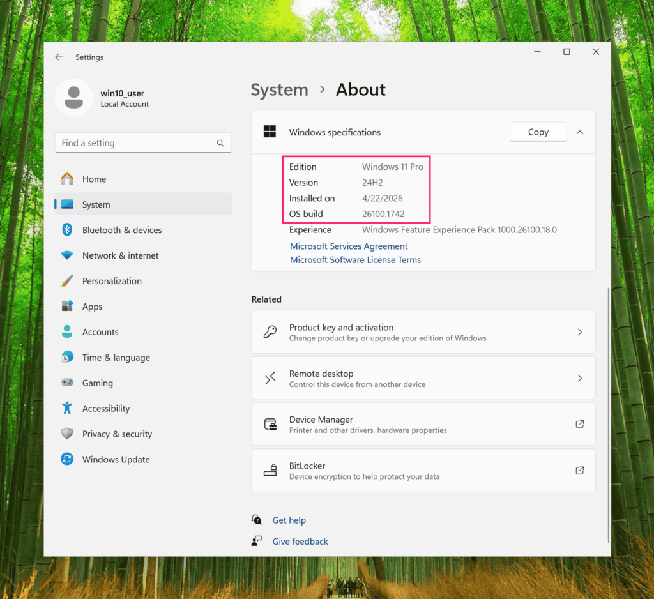Go to Bluetooth & devices
The height and width of the screenshot is (599, 654).
tap(143, 230)
